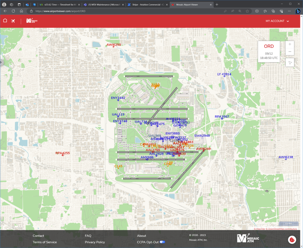Select flight AWI6250 on the map
This screenshot has width=303, height=248.
point(114,45)
